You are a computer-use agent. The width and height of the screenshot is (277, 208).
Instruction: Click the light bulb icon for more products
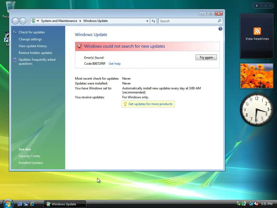coord(125,104)
